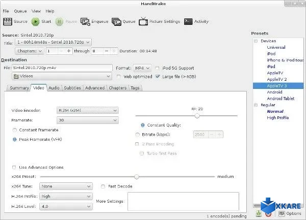The image size is (306, 220).
Task: Click the More Settings text box
Action: click(183, 202)
